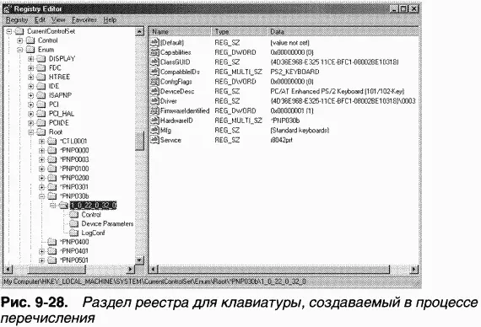The height and width of the screenshot is (327, 481).
Task: Click the tree pane scroll up arrow
Action: pos(139,31)
